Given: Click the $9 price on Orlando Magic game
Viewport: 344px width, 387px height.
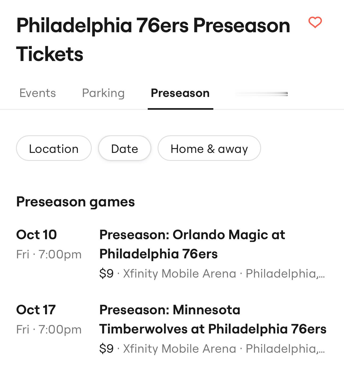Looking at the screenshot, I should point(106,274).
